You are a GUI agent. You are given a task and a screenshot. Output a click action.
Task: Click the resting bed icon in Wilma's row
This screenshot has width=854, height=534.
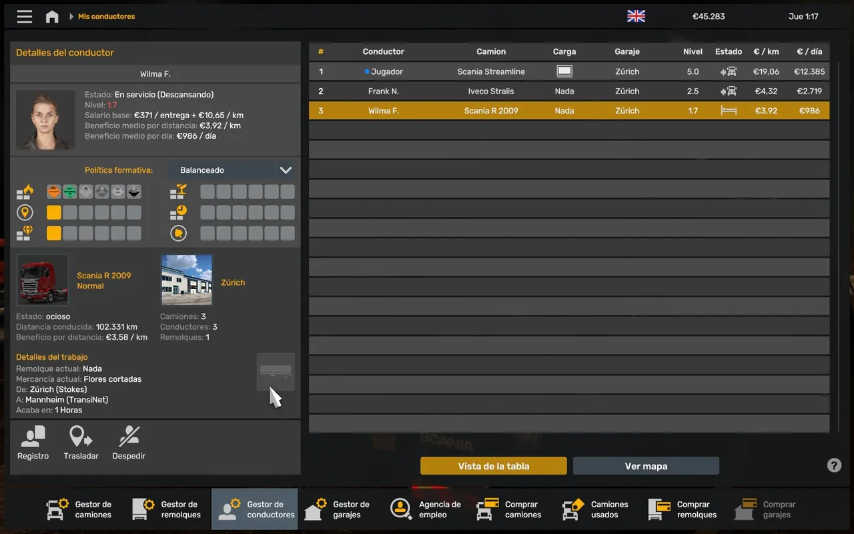tap(729, 111)
